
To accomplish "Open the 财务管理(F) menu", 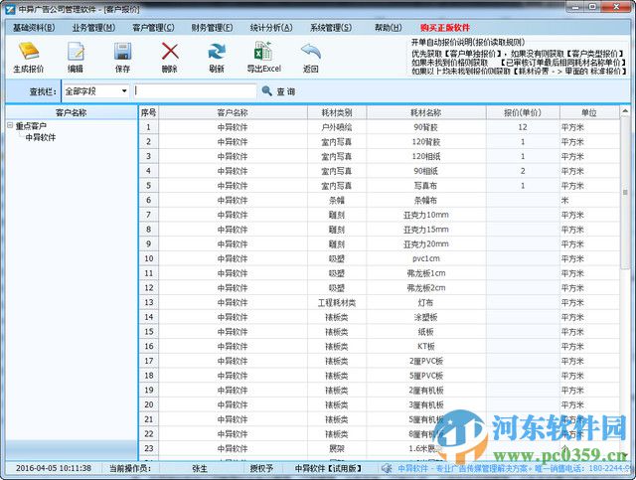I will click(212, 28).
